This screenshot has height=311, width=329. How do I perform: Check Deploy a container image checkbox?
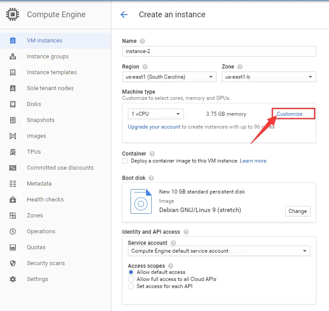click(x=125, y=161)
